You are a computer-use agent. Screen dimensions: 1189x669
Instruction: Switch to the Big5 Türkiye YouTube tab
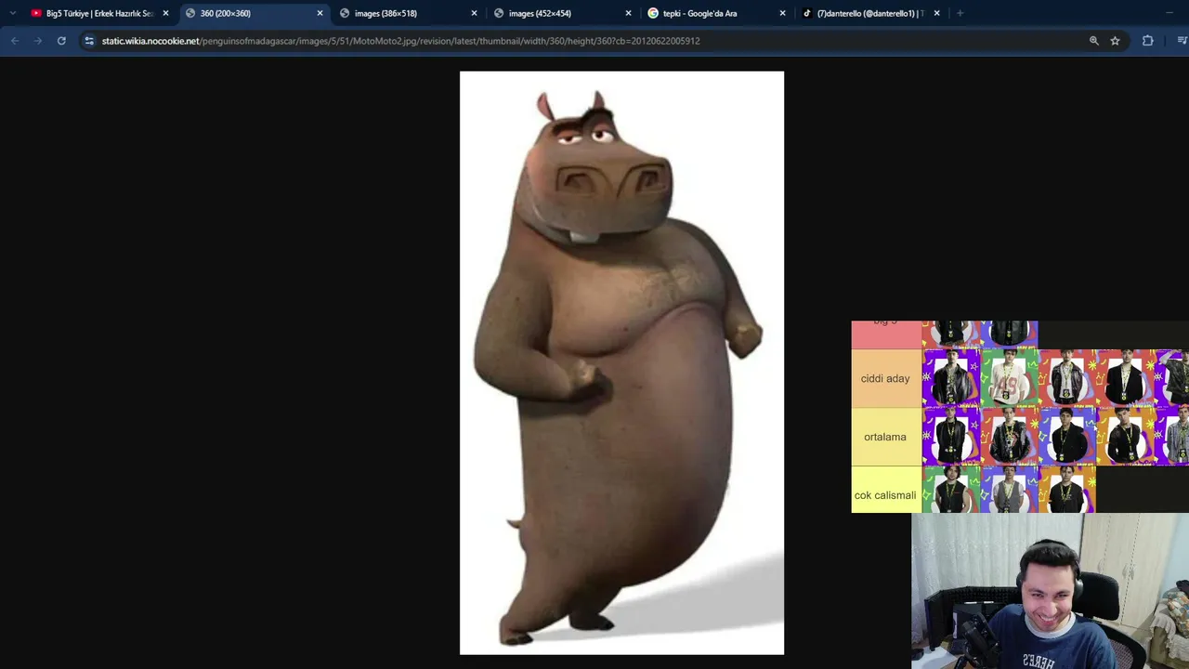(x=99, y=13)
